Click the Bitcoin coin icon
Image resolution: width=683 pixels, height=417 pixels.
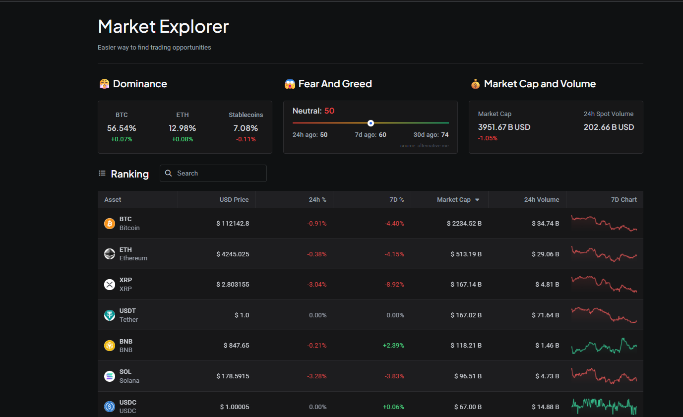[110, 224]
